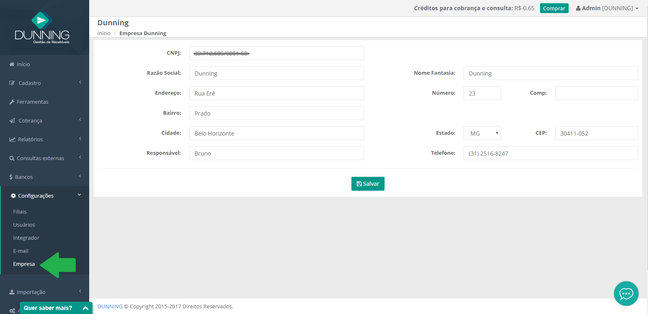Click the Empresa Dunning breadcrumb text
Image resolution: width=648 pixels, height=314 pixels.
coord(143,33)
